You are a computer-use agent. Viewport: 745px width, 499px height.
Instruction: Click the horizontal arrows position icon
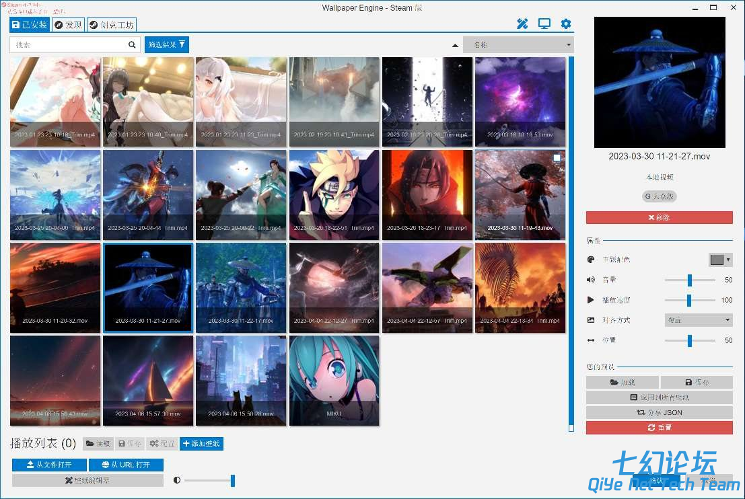click(591, 340)
